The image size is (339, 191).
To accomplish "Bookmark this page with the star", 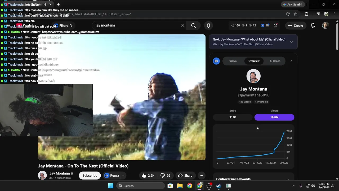I will click(x=295, y=14).
